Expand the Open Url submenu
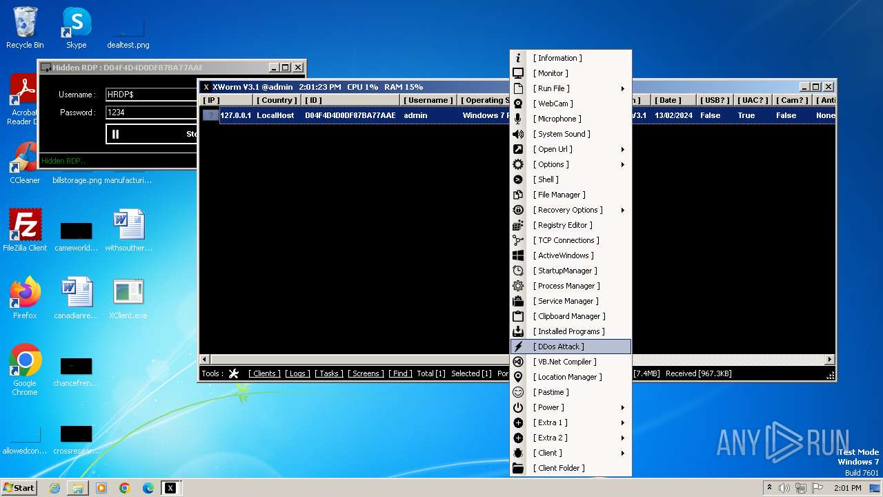Screen dimensions: 883x497 coord(622,149)
